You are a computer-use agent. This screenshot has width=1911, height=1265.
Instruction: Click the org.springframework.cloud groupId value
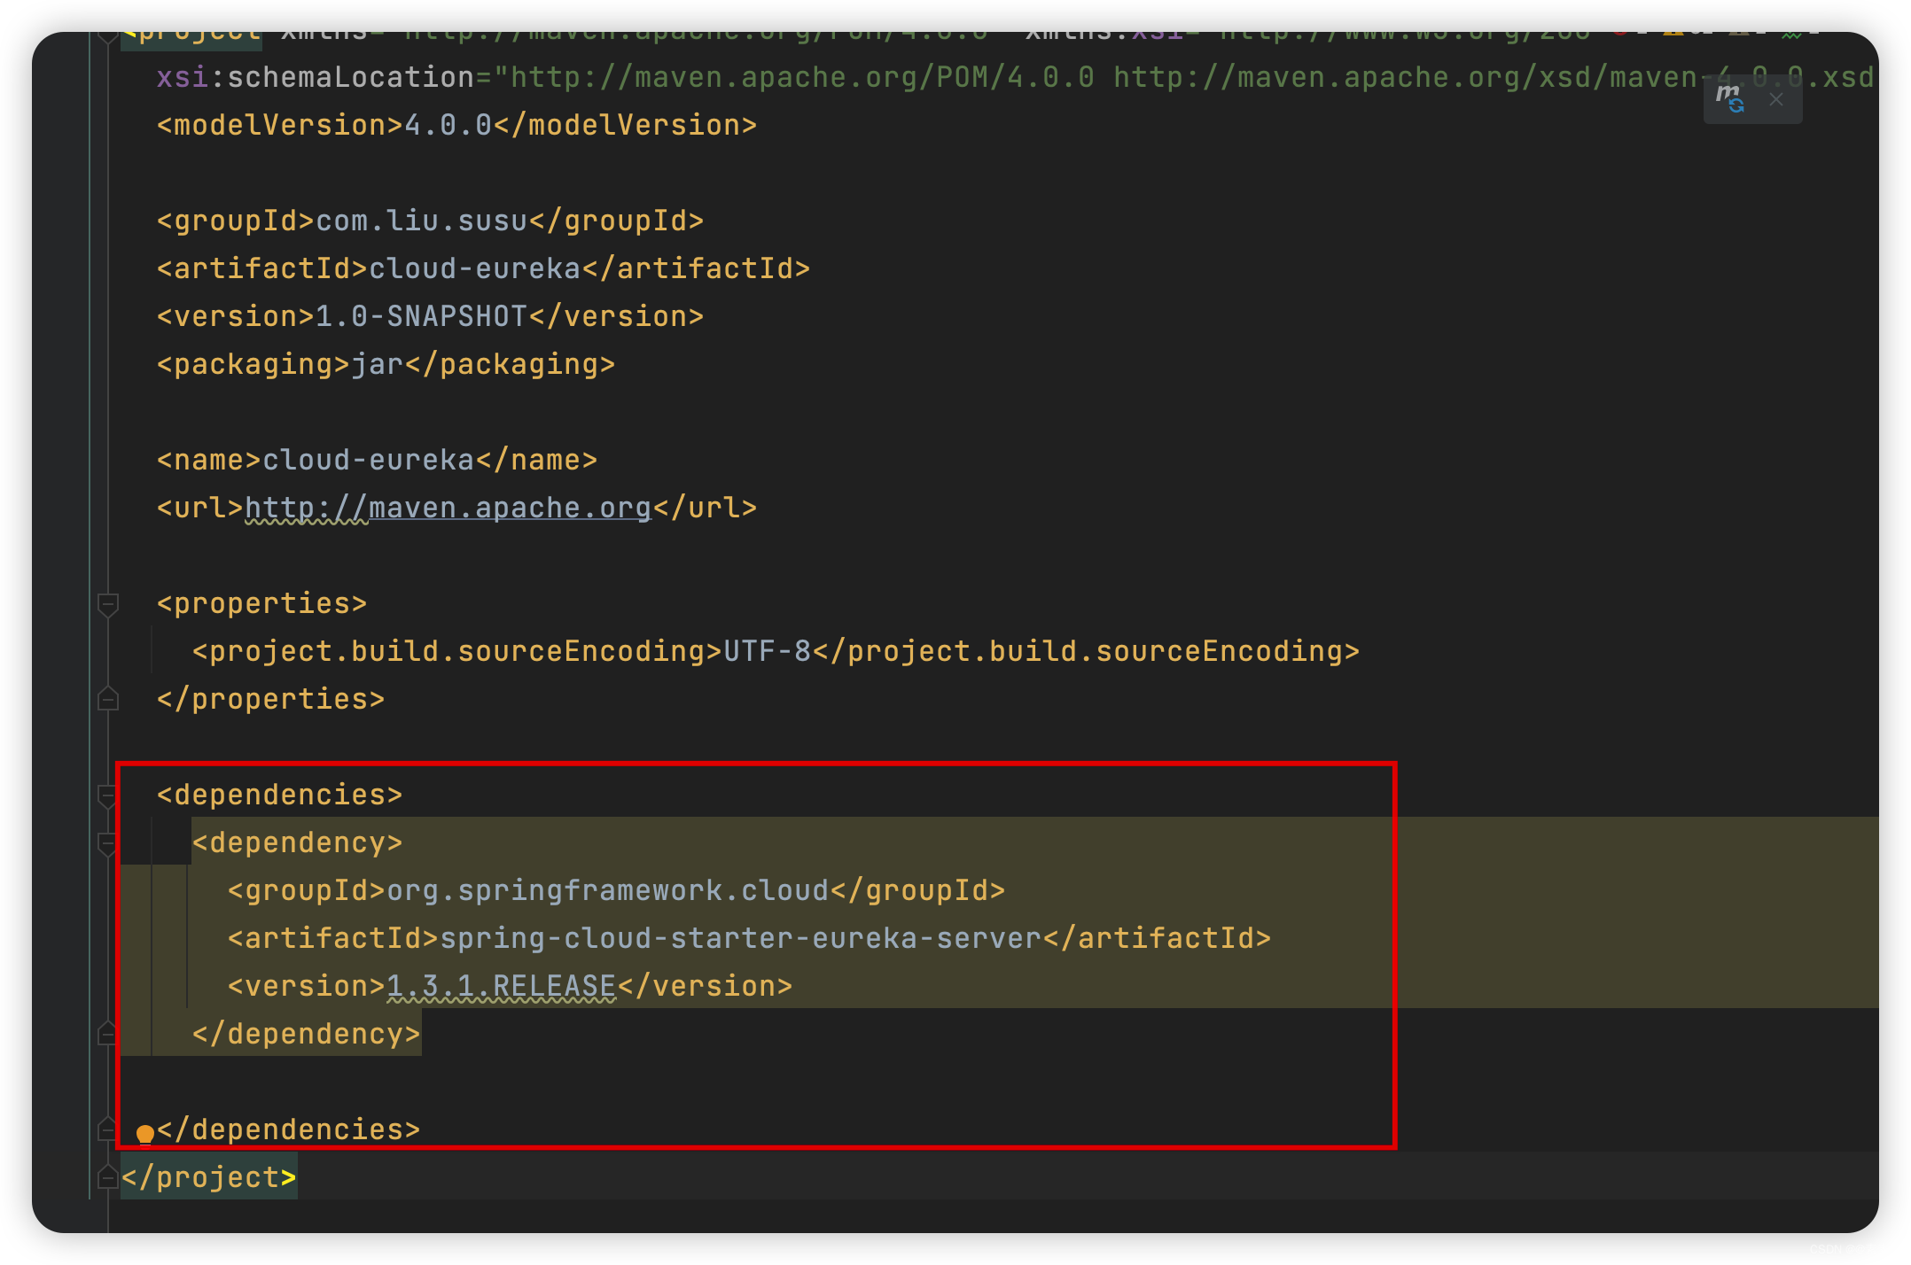(608, 890)
